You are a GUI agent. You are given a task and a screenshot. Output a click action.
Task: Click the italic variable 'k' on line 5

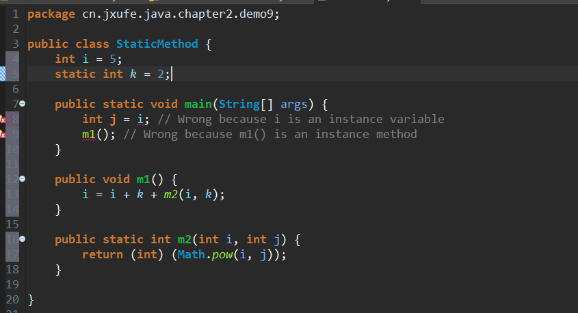133,74
